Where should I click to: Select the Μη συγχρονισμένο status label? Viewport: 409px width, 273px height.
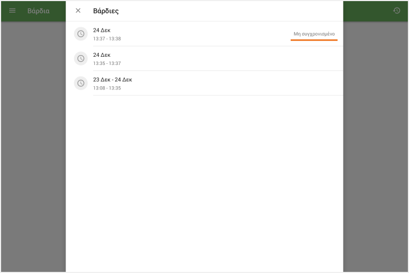tap(314, 34)
